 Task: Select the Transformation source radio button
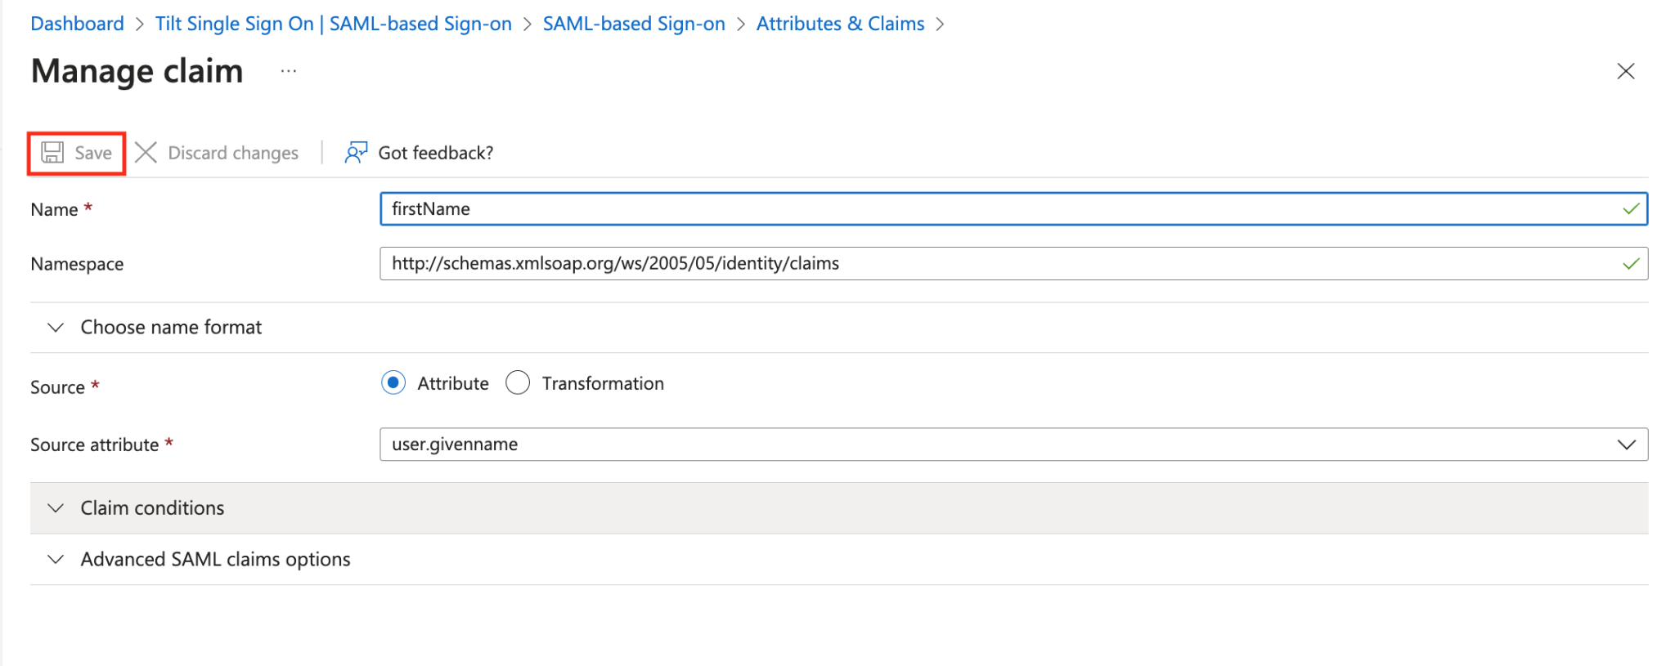pos(518,382)
